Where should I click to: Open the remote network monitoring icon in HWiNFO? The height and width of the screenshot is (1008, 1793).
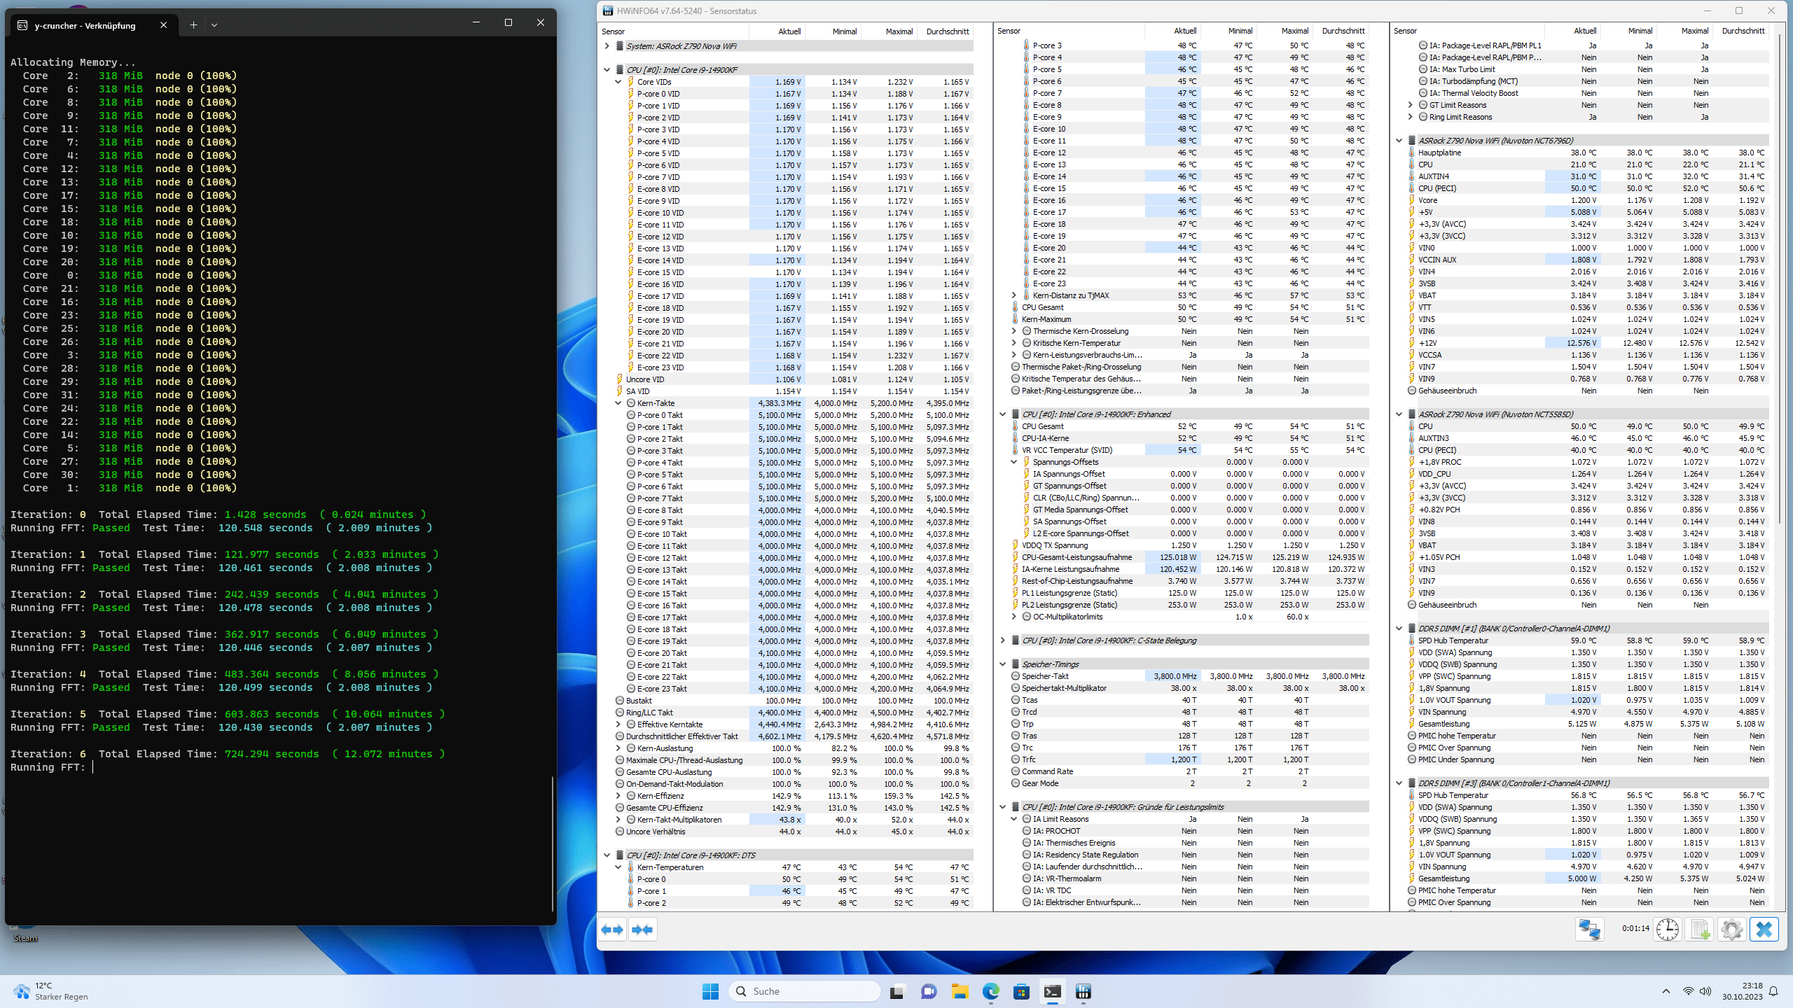pos(1589,930)
